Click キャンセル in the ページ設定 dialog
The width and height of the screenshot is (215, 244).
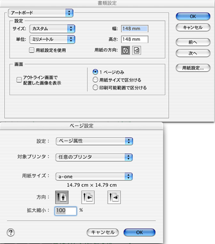[103, 232]
